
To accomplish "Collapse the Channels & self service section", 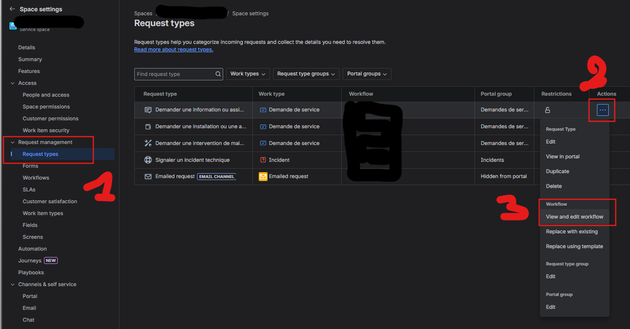I will (x=13, y=284).
